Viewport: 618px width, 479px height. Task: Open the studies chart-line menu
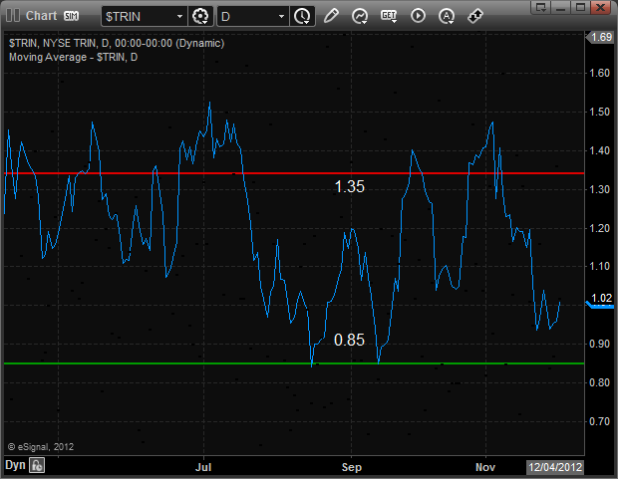[360, 16]
